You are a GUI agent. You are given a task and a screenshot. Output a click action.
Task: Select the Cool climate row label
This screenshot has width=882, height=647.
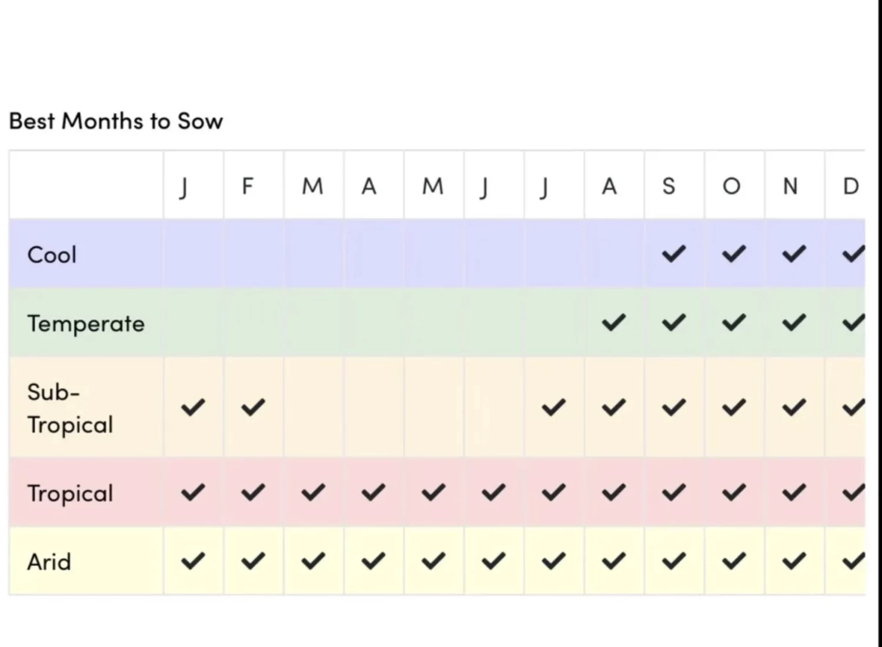pyautogui.click(x=52, y=255)
